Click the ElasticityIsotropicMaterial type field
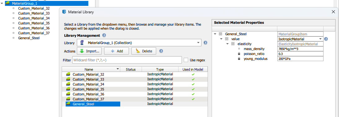 [300, 44]
